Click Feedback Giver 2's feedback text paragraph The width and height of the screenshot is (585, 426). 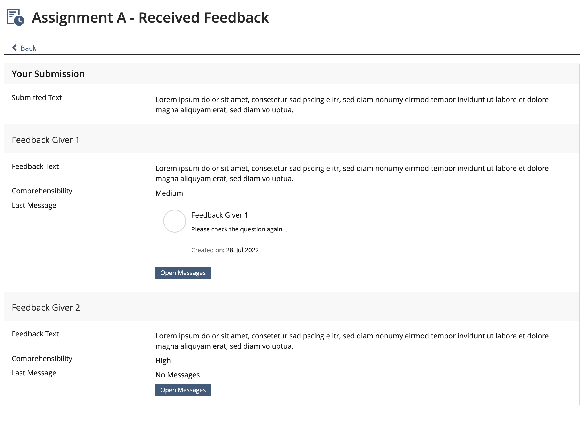(352, 341)
